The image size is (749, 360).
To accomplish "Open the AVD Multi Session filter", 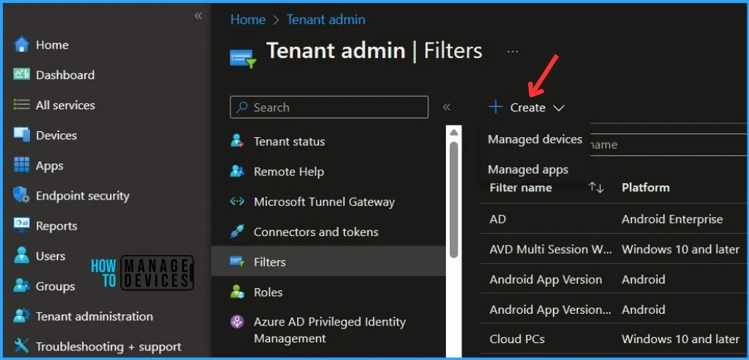I will 550,249.
